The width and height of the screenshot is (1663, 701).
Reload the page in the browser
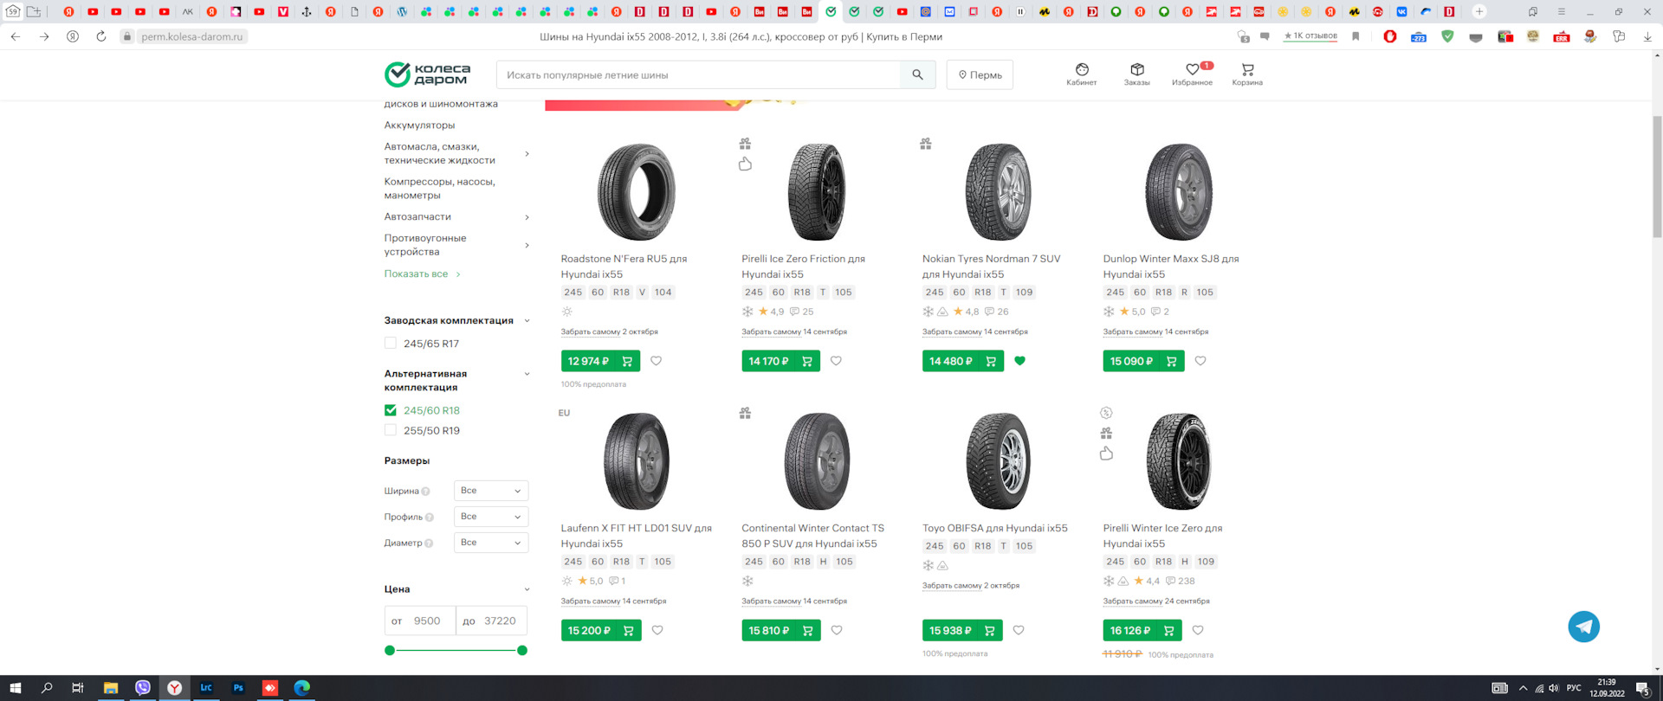tap(101, 36)
